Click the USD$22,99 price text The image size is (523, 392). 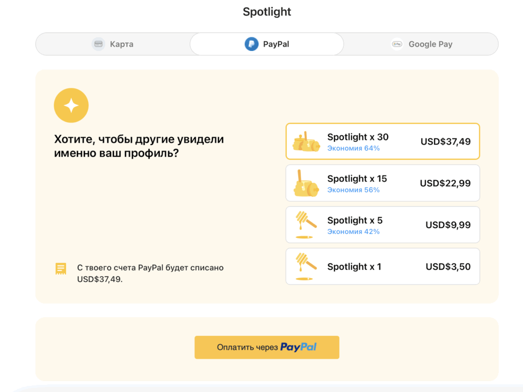coord(446,183)
